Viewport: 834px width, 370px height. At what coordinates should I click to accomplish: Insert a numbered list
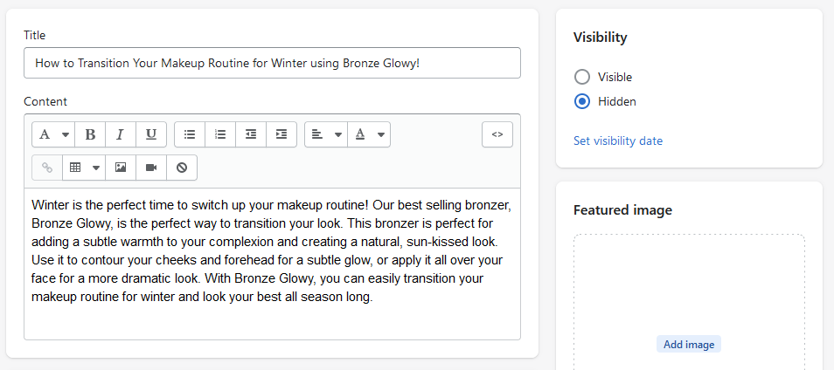(x=220, y=135)
